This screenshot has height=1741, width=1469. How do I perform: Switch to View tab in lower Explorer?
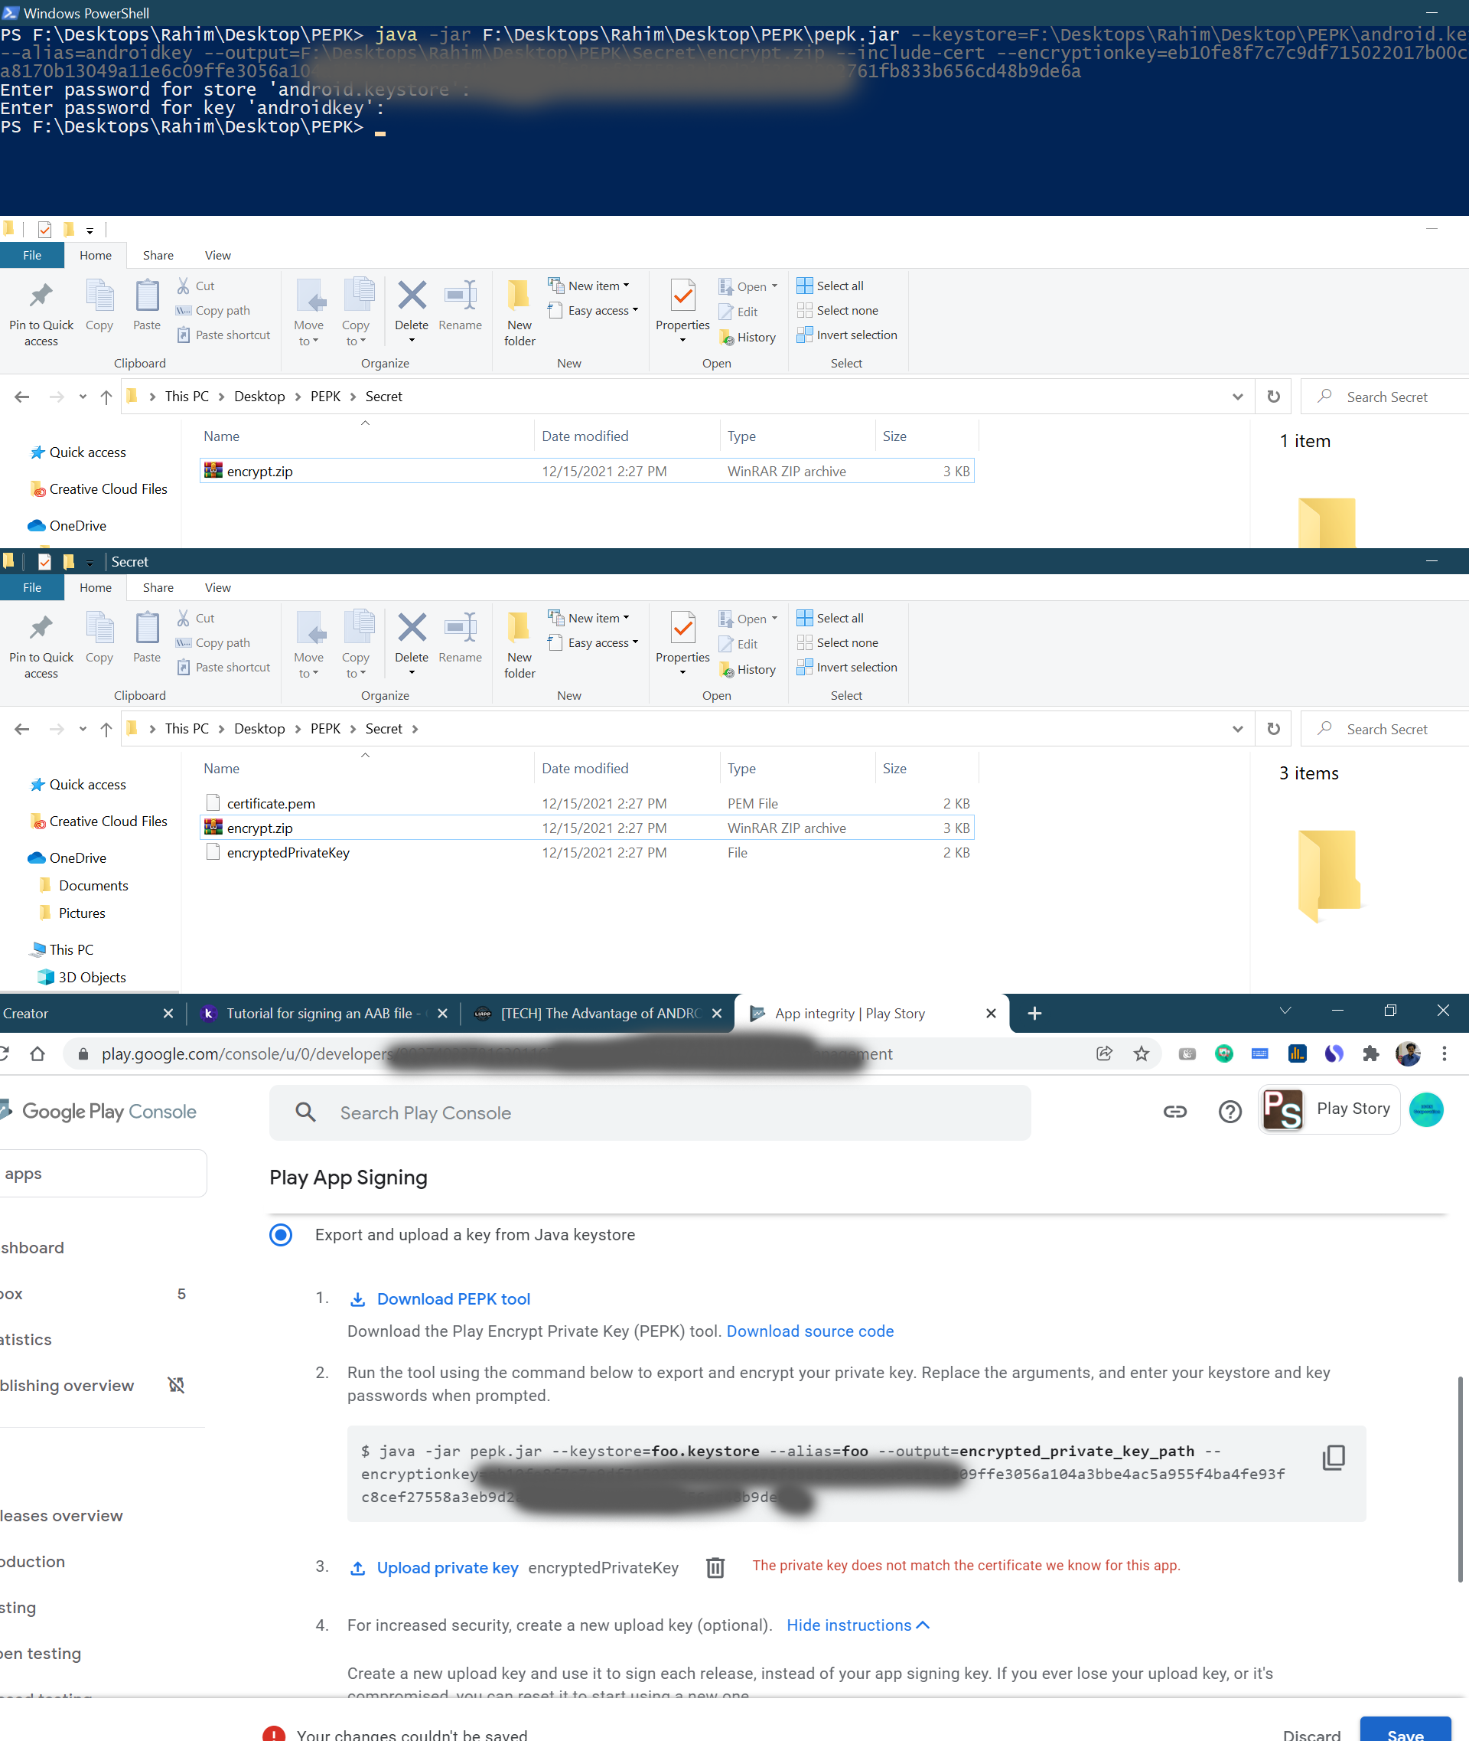(x=217, y=587)
